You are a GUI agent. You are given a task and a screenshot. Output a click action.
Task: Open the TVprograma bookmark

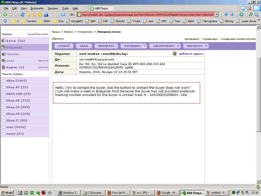point(207,21)
